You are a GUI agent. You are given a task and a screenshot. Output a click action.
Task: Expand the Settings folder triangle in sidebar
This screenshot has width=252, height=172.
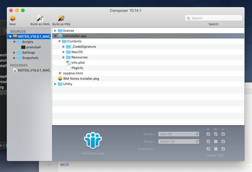click(x=15, y=52)
